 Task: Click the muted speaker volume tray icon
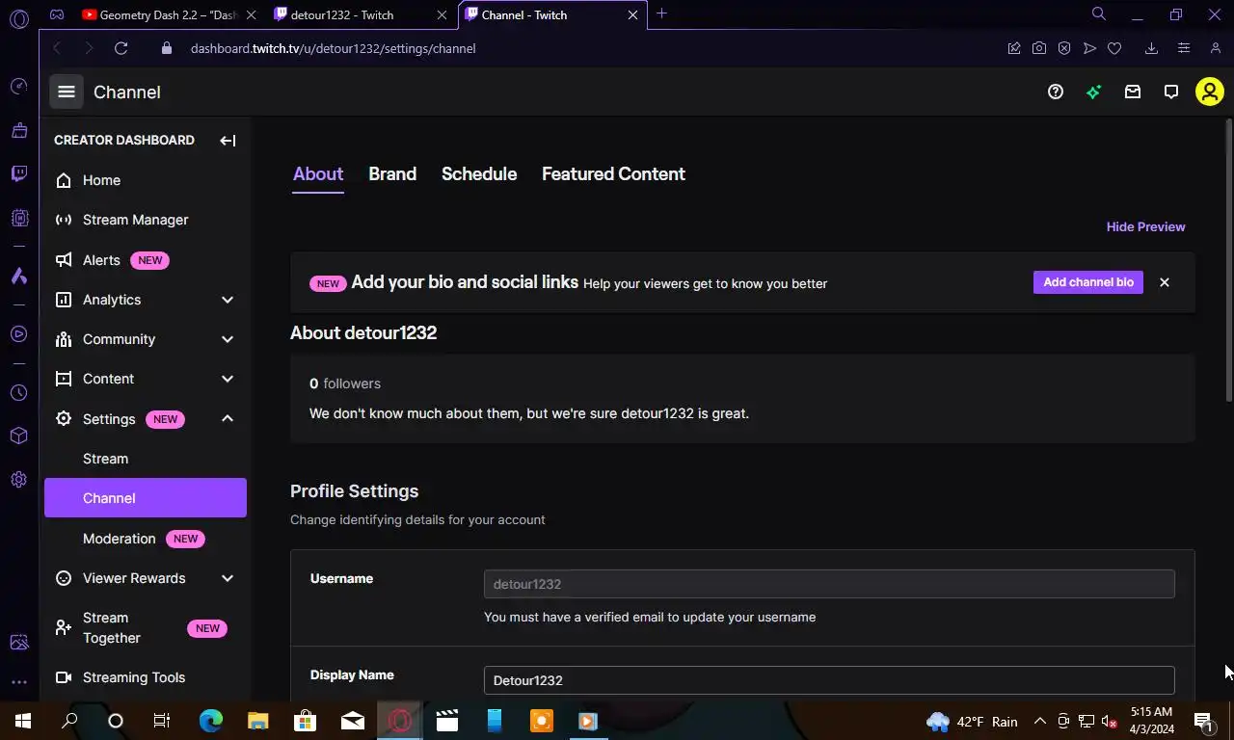(1109, 721)
